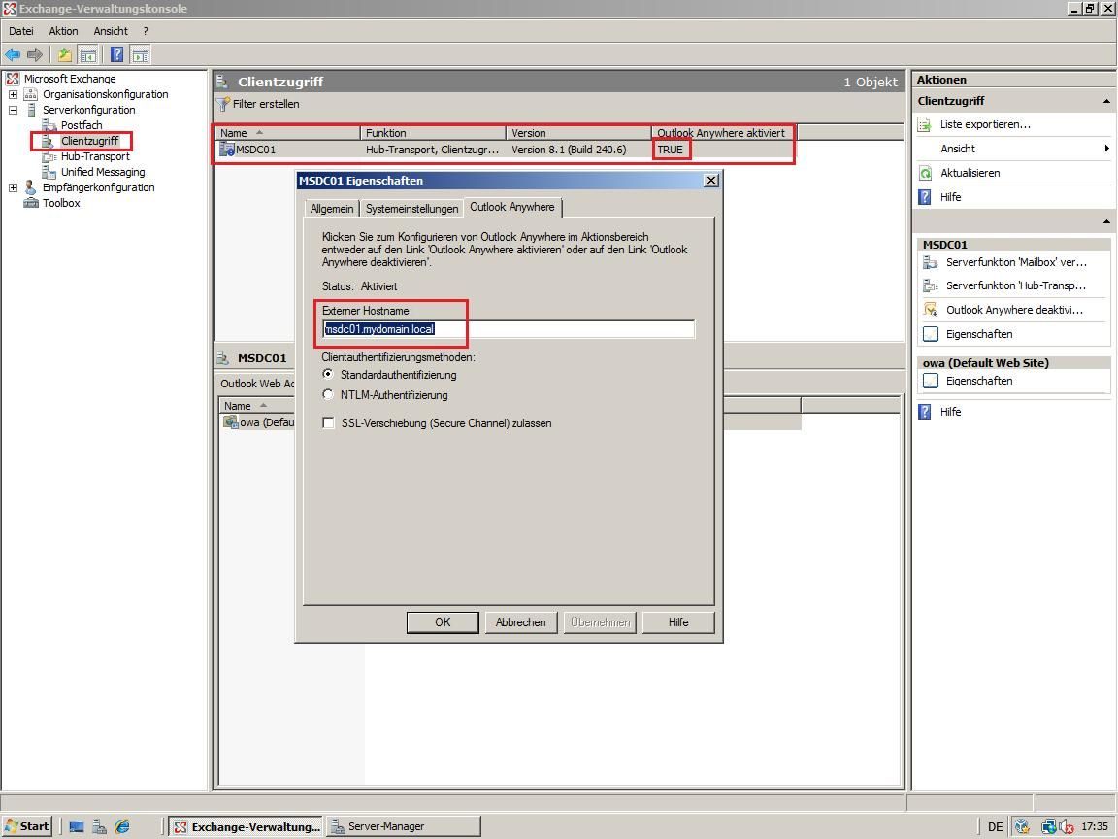
Task: Click the Start button
Action: click(27, 827)
